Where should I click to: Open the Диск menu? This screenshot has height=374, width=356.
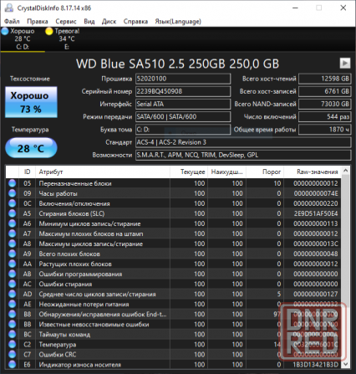coord(109,22)
